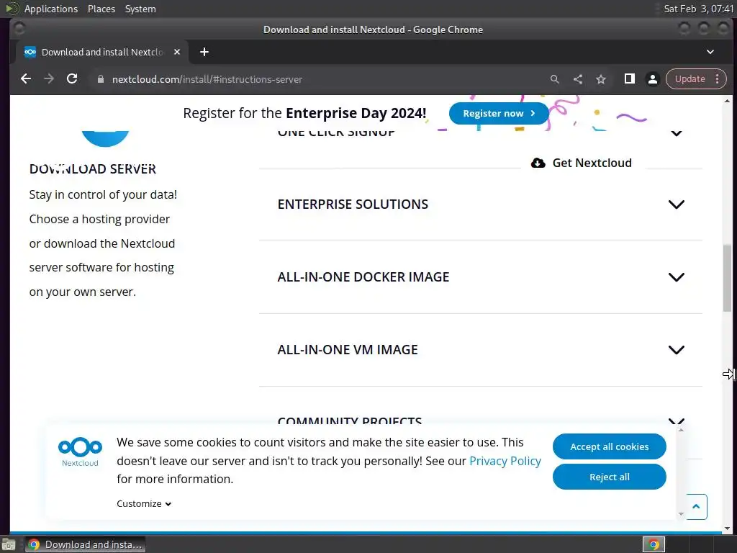Open Chrome side panel

point(629,79)
